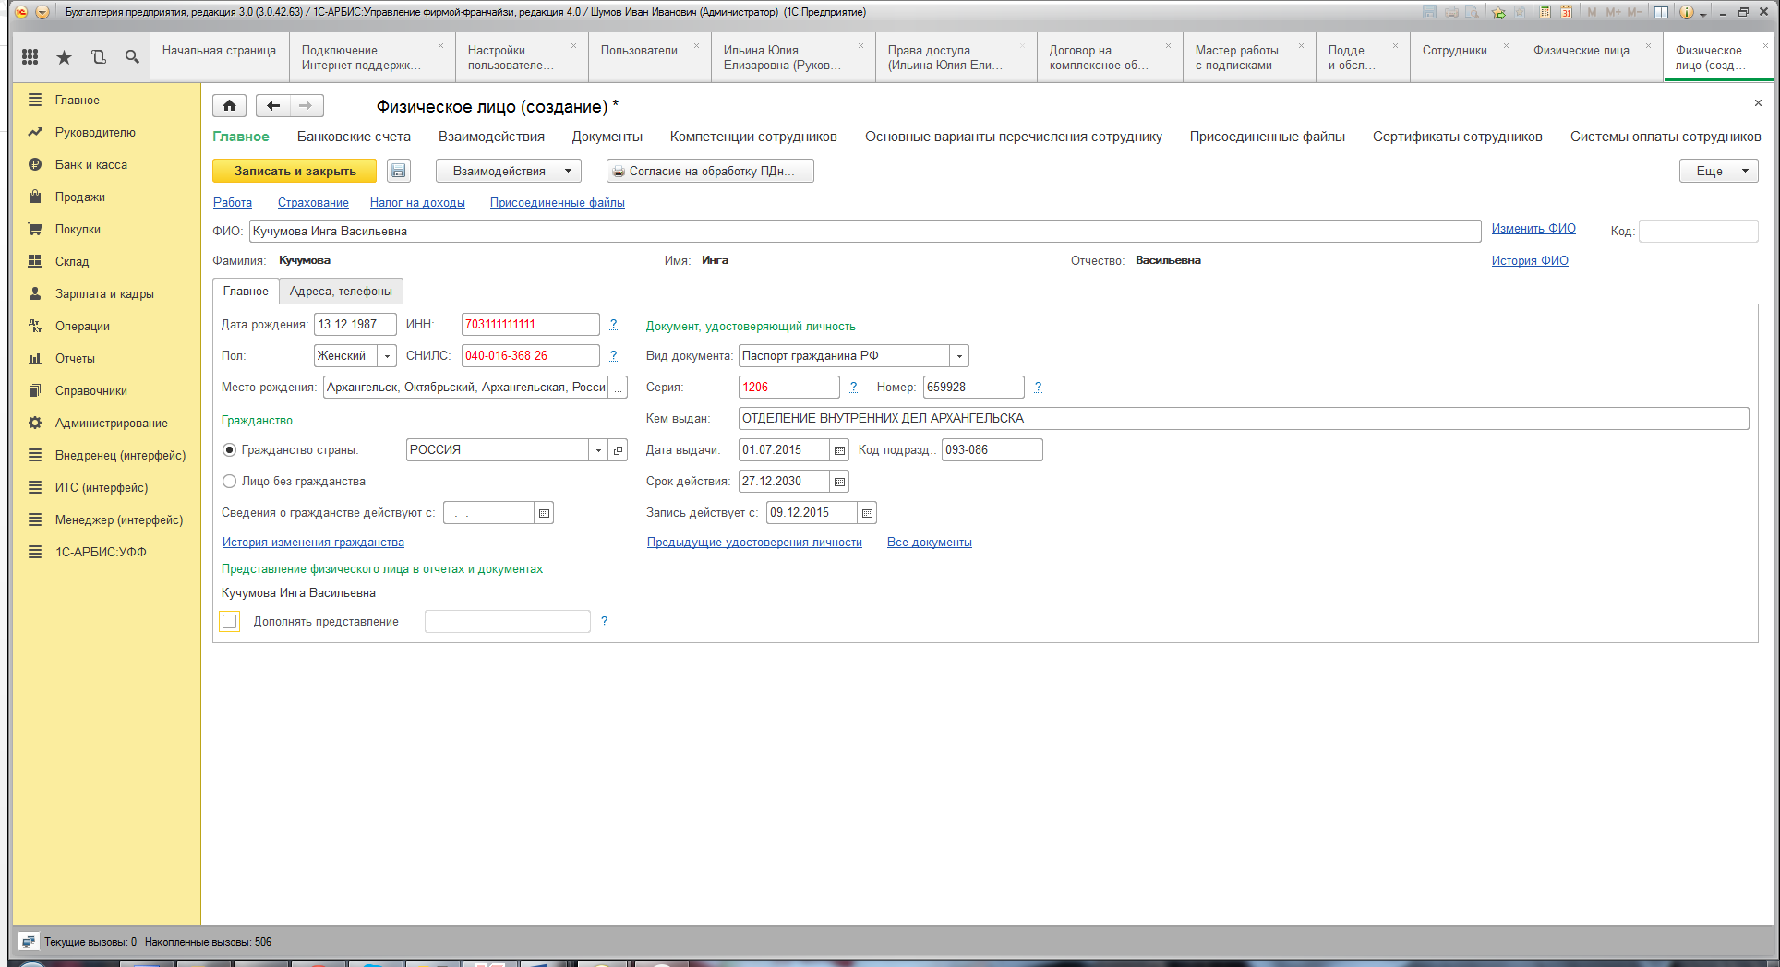Image resolution: width=1780 pixels, height=967 pixels.
Task: Open Банк и касса sidebar section
Action: tap(90, 165)
